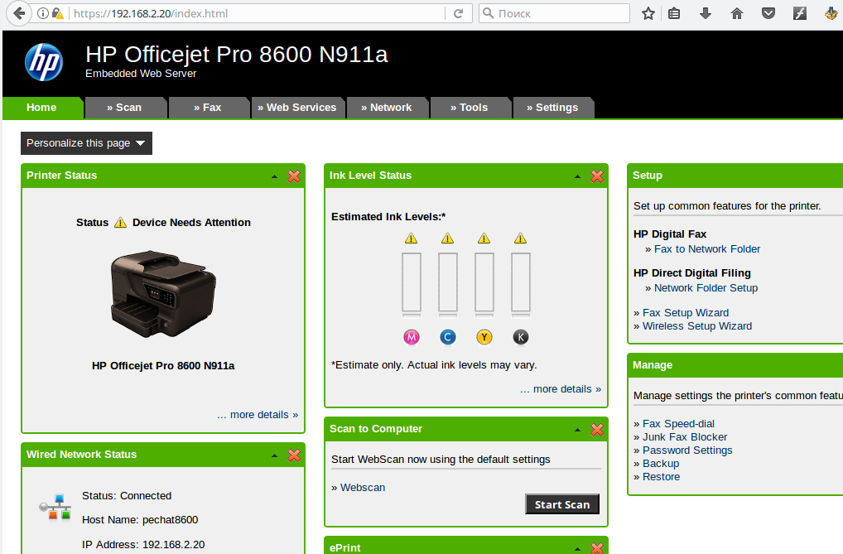Open the Restore link
Image resolution: width=843 pixels, height=554 pixels.
click(662, 476)
